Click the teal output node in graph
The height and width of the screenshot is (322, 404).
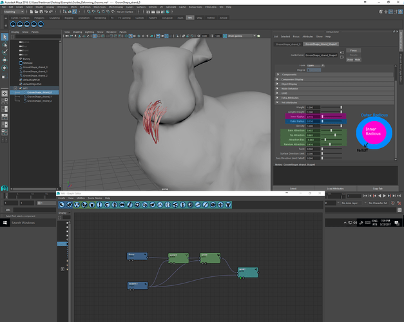click(x=247, y=272)
